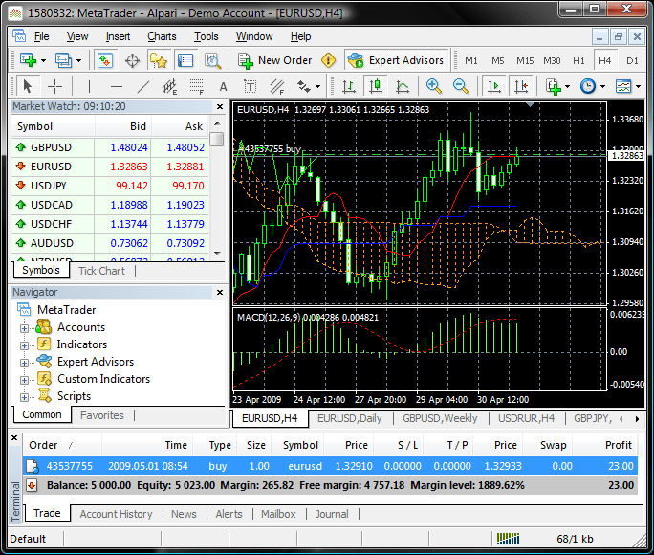Switch to GBPUSD,Weekly chart tab

[x=440, y=418]
